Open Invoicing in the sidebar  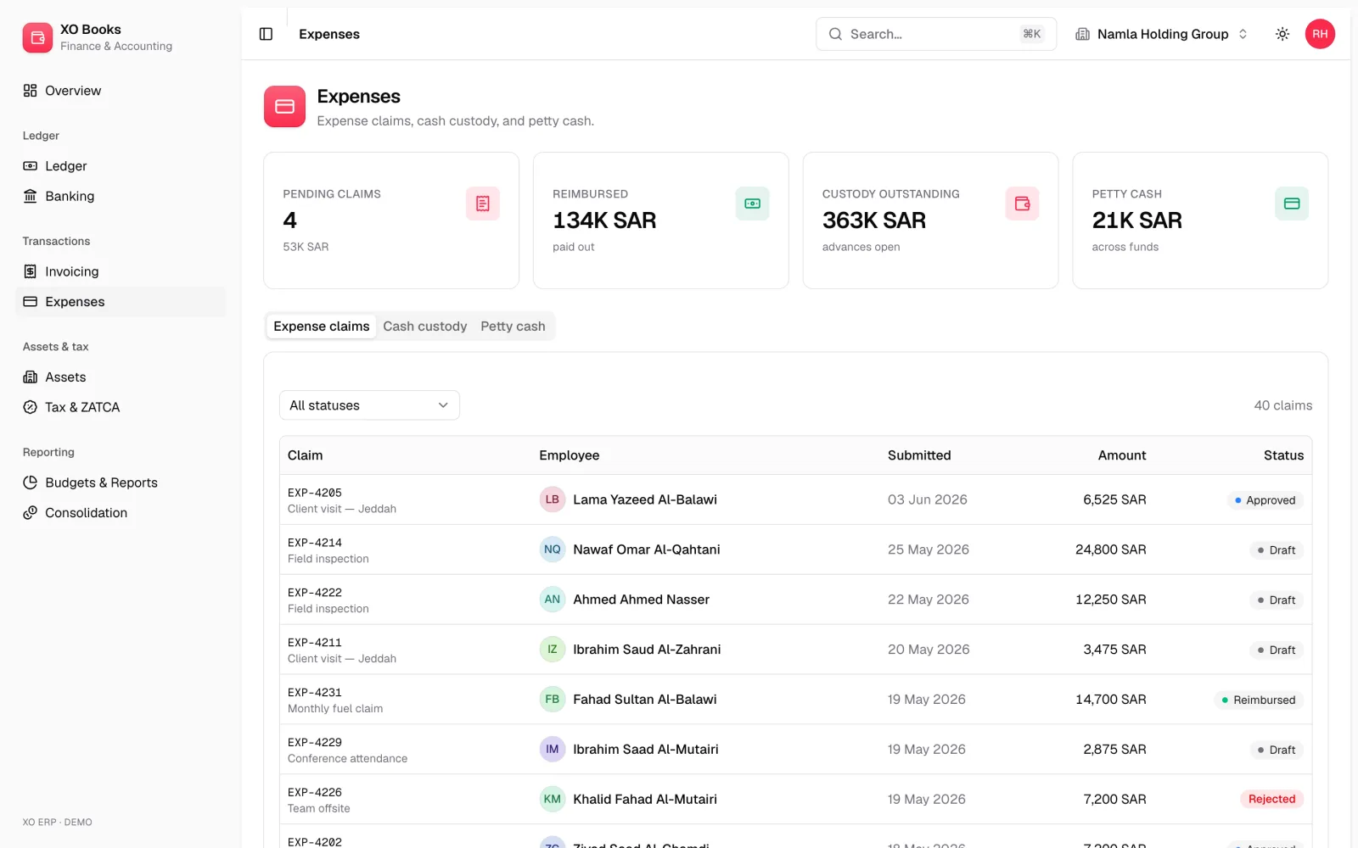(121, 271)
